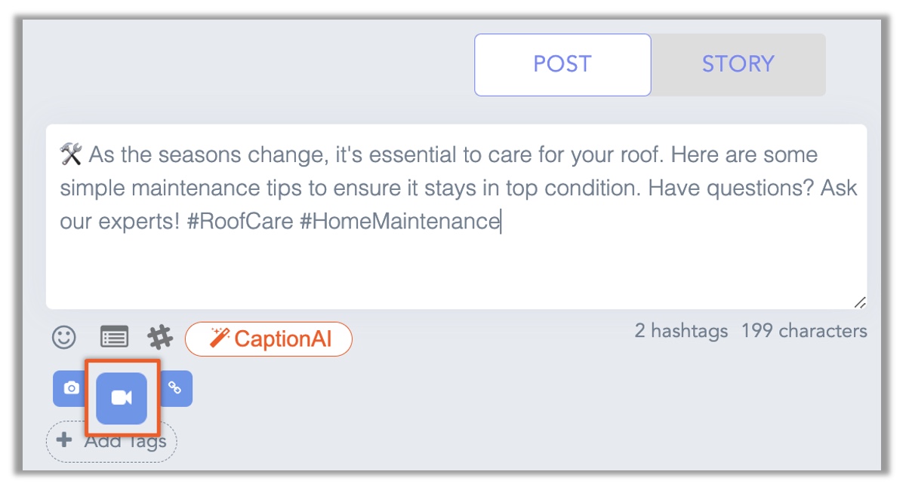Click the saved templates icon
The height and width of the screenshot is (496, 909).
(114, 336)
